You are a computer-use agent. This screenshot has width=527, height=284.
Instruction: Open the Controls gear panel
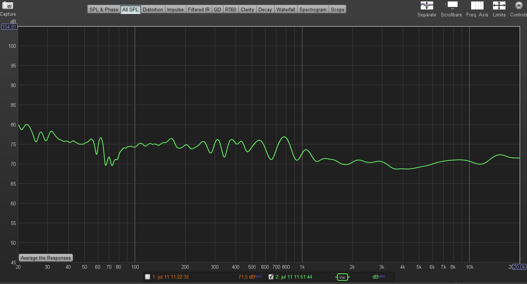[519, 5]
